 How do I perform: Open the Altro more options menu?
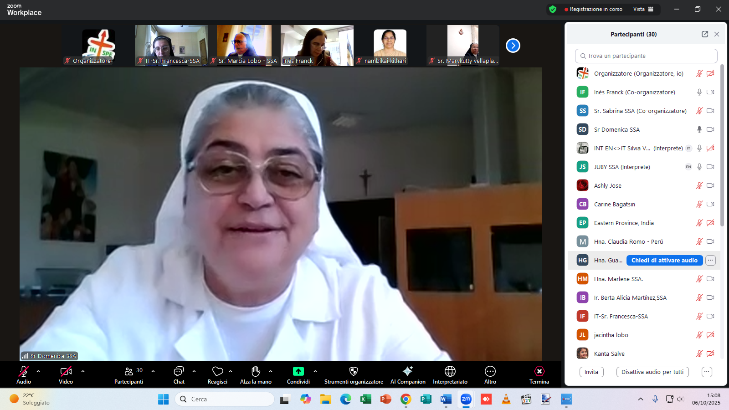point(490,371)
